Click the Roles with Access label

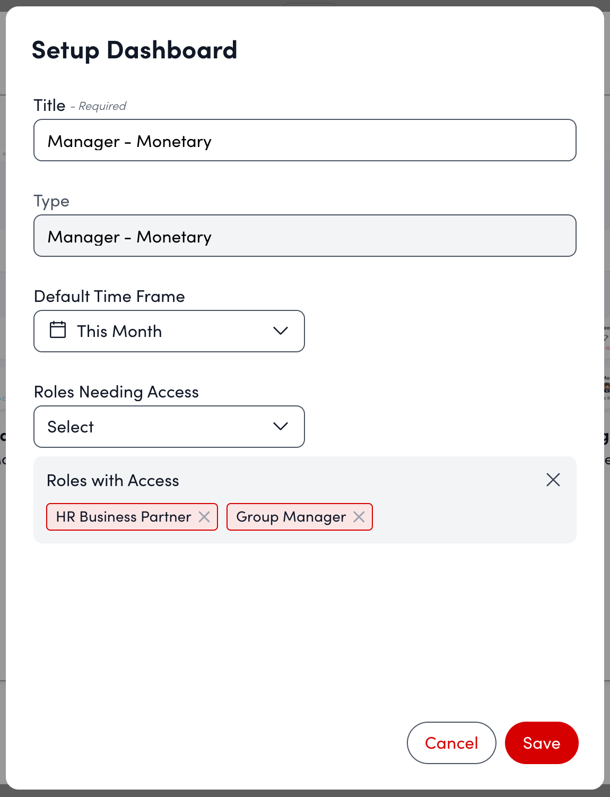[113, 481]
